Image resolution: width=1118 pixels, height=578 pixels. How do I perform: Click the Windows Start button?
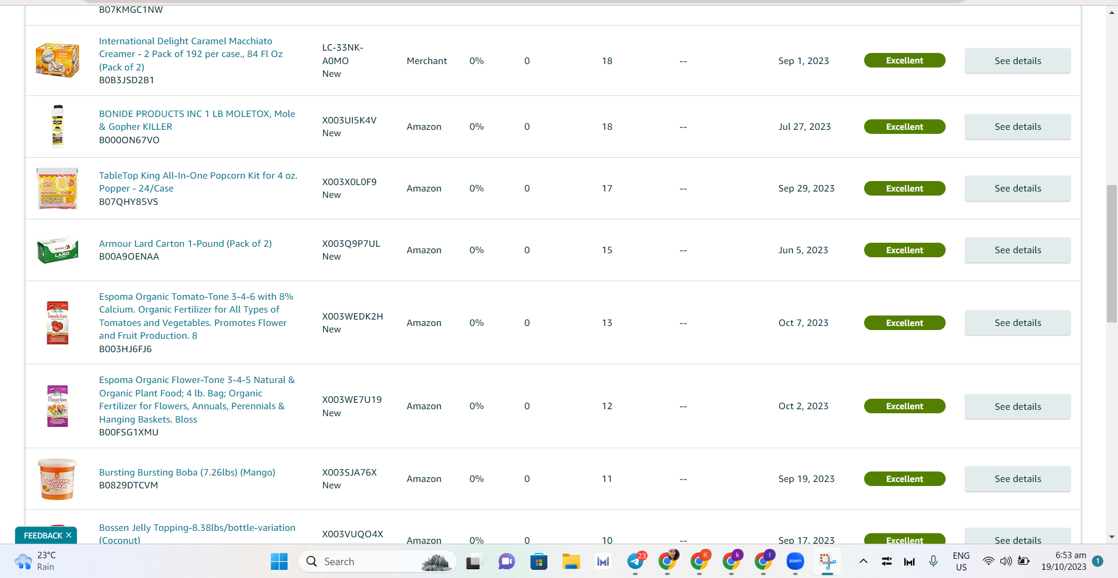point(279,561)
